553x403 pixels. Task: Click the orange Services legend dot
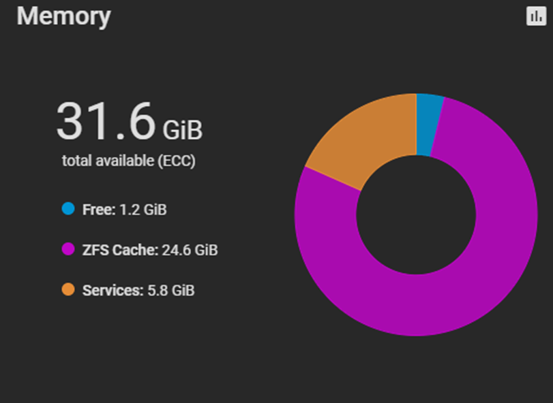[68, 289]
